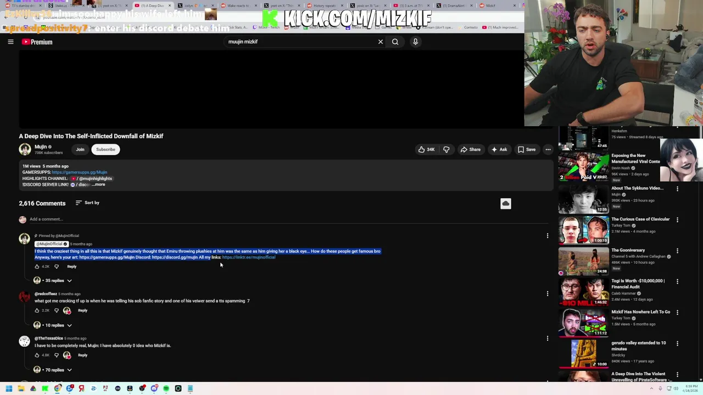Viewport: 703px width, 395px height.
Task: Open options menu for redcoffeez comment
Action: pos(547,294)
